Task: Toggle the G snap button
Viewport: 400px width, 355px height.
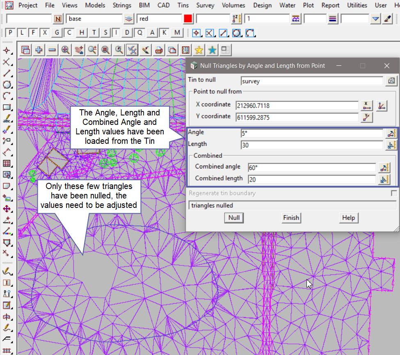Action: click(x=57, y=33)
